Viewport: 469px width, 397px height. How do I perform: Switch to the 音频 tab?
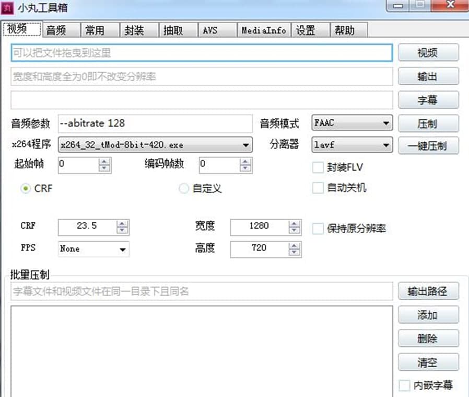point(61,30)
